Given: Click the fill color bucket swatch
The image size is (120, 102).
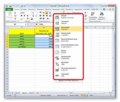Looking at the screenshot, I should (27, 18).
